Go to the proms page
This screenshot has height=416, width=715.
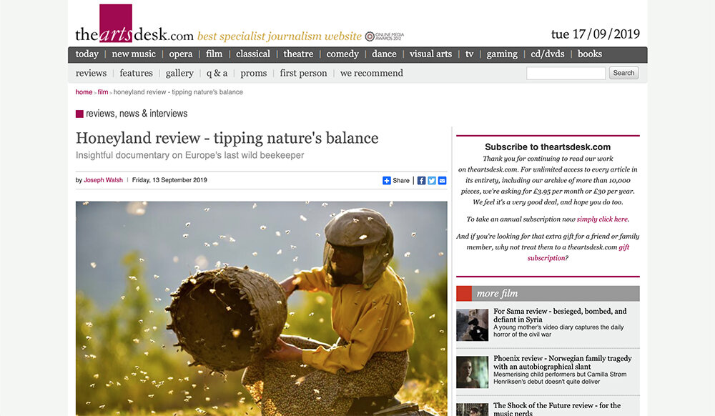[x=254, y=74]
